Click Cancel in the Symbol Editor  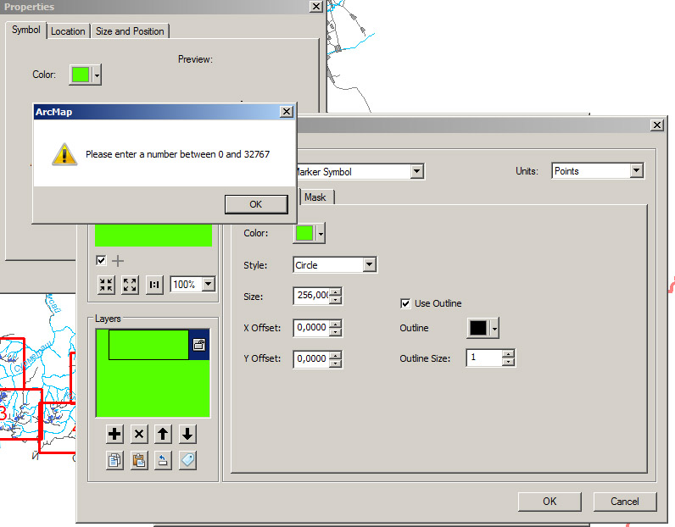(625, 502)
